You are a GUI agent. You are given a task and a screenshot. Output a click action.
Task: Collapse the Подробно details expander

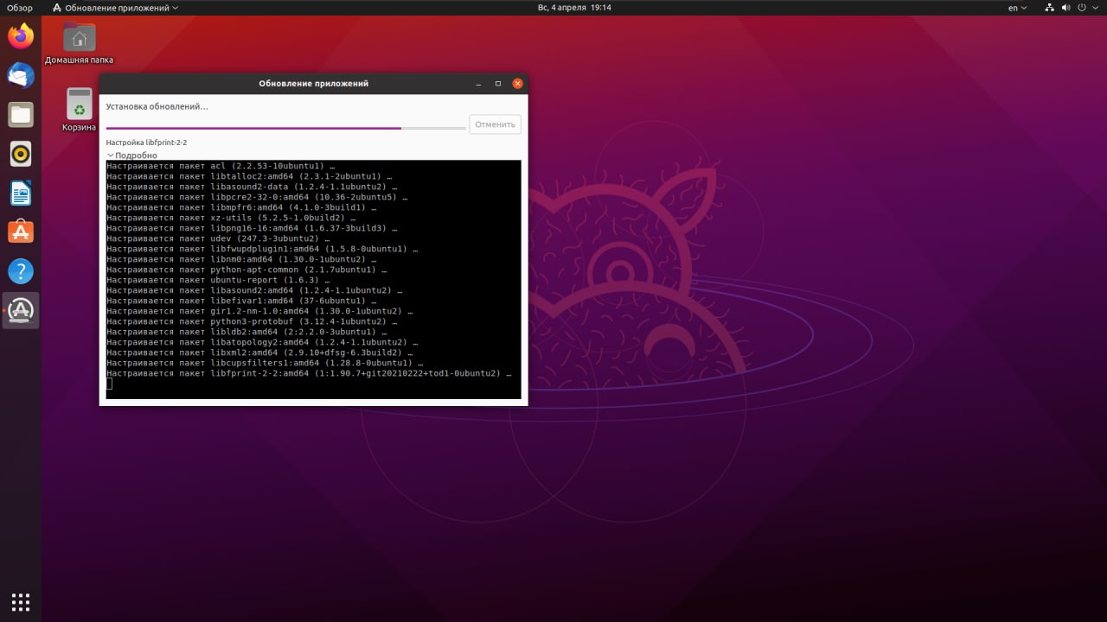pos(132,155)
